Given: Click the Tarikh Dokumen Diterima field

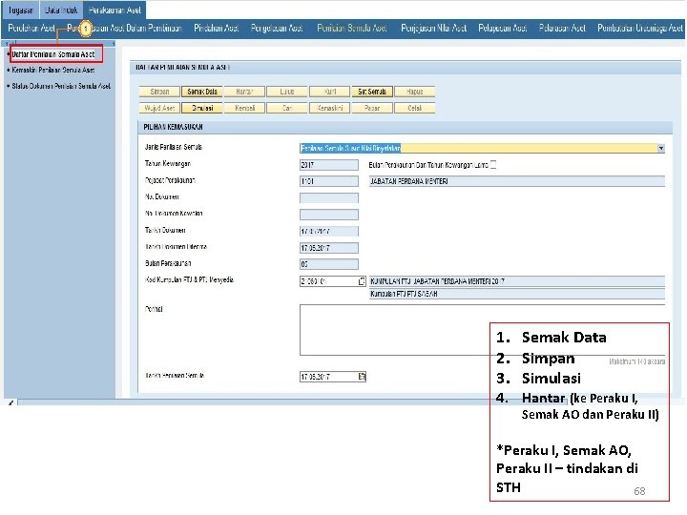Looking at the screenshot, I should [x=329, y=248].
